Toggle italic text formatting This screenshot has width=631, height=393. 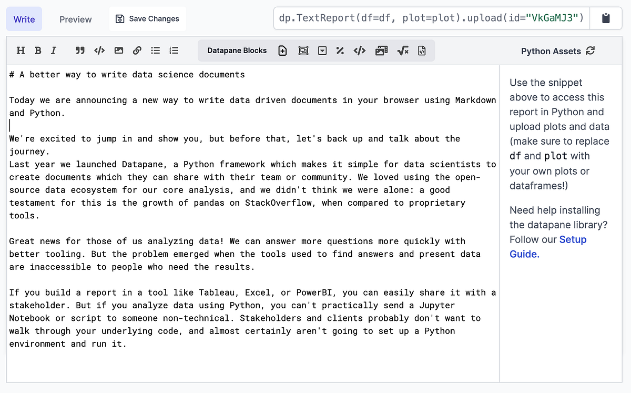(53, 50)
